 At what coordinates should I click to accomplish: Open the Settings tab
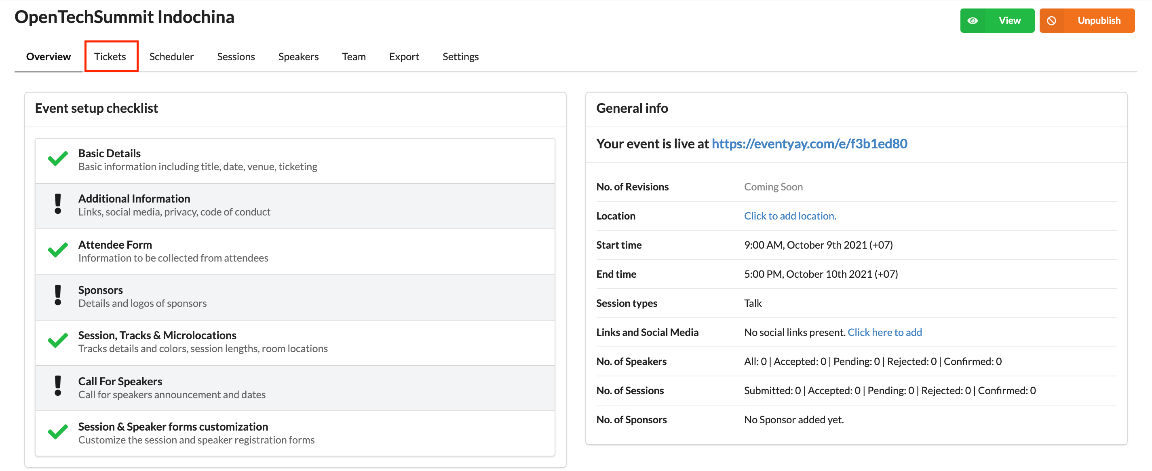pos(460,57)
